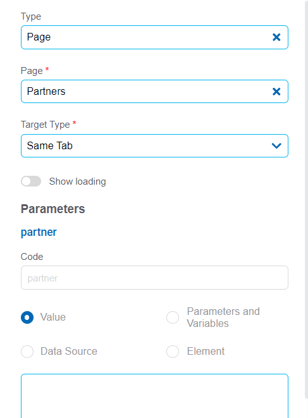The image size is (308, 418).
Task: Click the Parameters and Variables label text
Action: coord(223,317)
